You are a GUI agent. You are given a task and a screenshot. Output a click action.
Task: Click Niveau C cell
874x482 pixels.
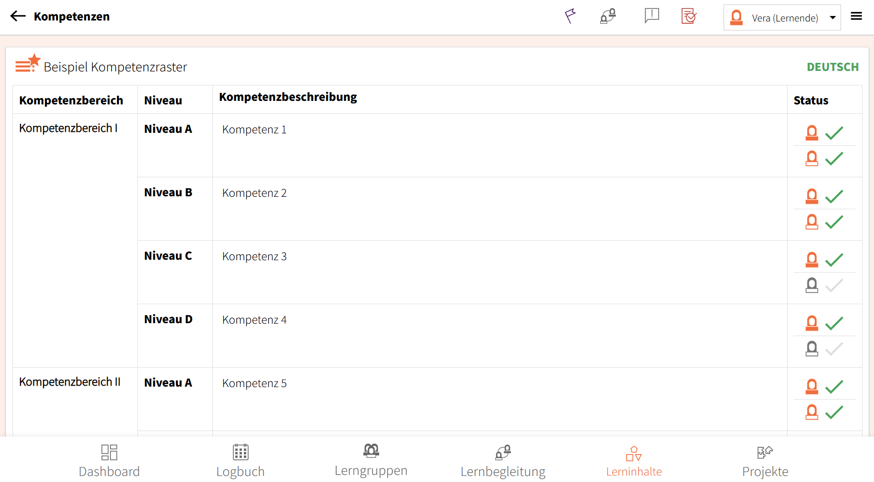pos(175,272)
